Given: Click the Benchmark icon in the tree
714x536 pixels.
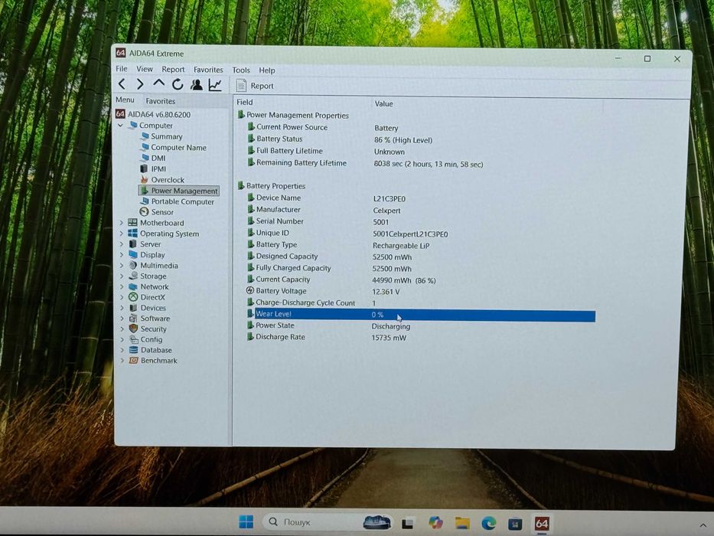Looking at the screenshot, I should (133, 361).
